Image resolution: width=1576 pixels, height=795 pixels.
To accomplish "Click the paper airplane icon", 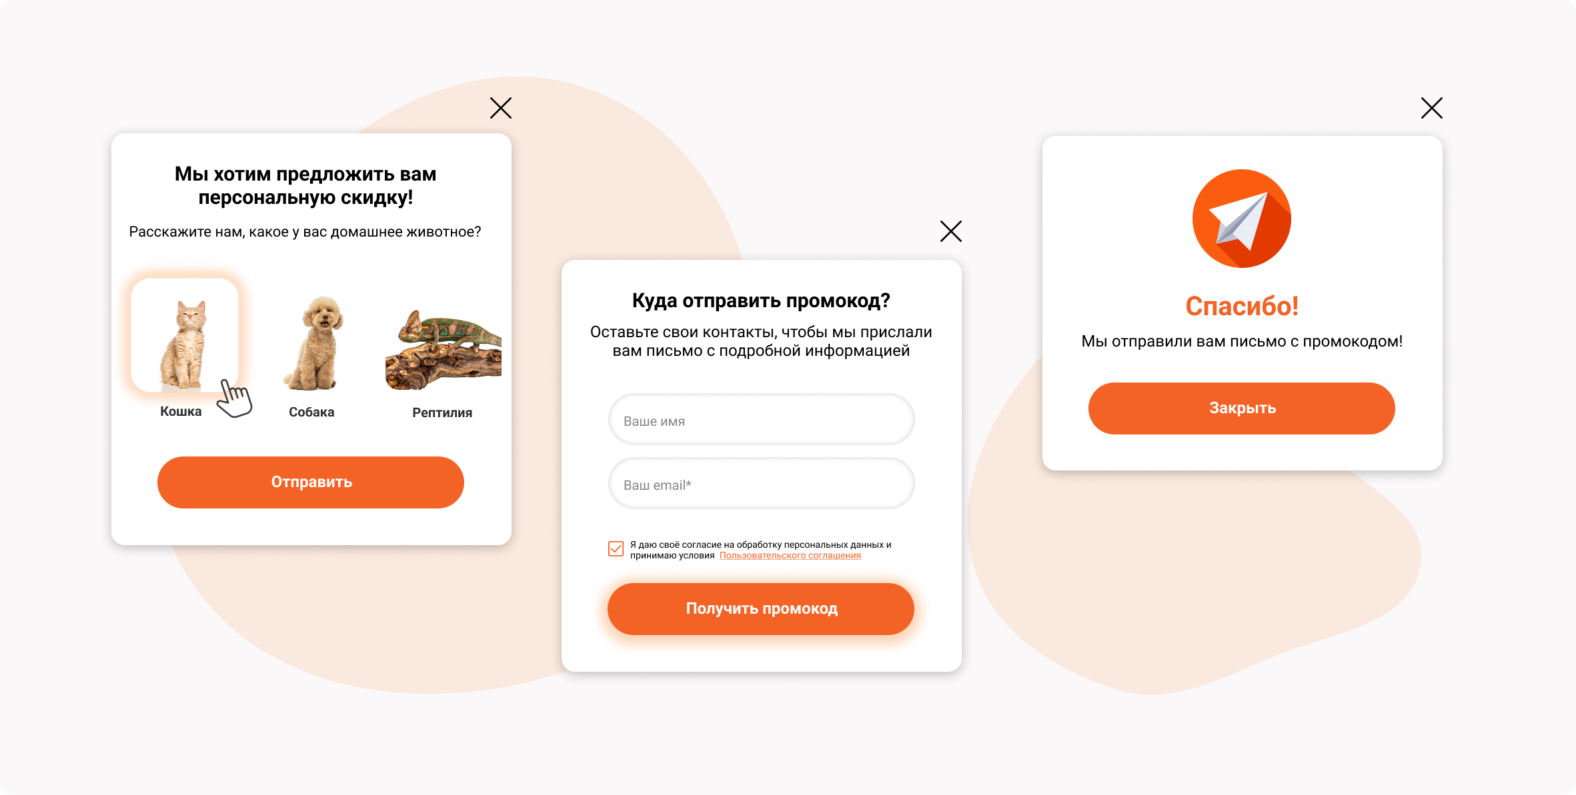I will pos(1242,219).
